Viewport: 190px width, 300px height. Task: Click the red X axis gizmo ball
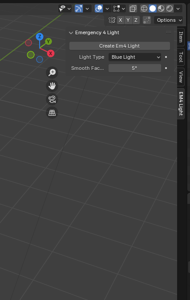(x=51, y=53)
